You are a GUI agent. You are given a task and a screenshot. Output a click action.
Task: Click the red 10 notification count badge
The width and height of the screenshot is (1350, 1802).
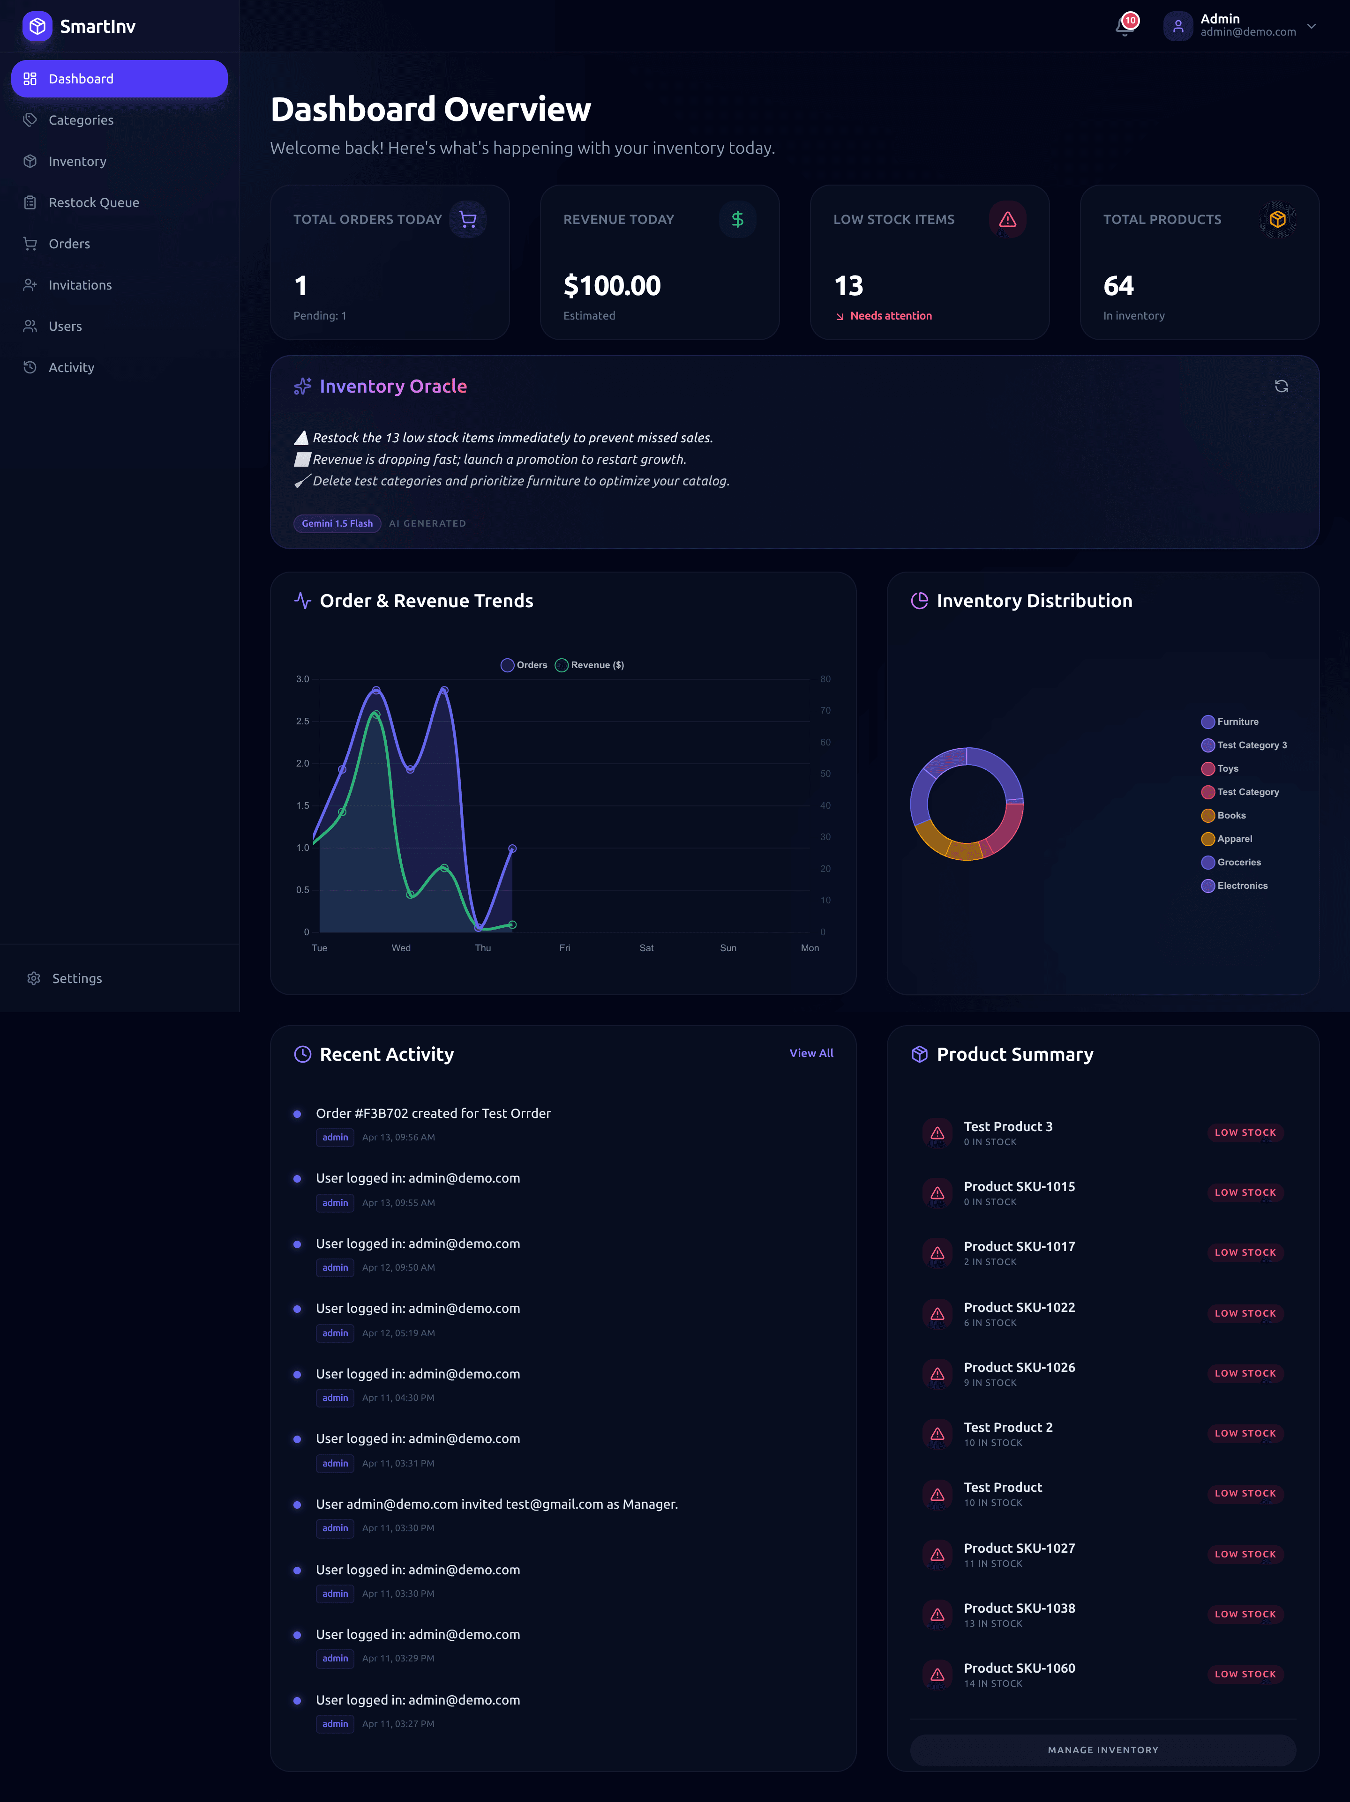[x=1130, y=20]
